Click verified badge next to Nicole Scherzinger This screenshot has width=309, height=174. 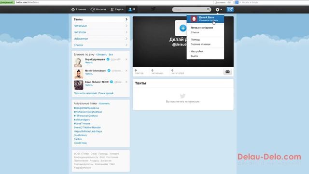coord(109,71)
